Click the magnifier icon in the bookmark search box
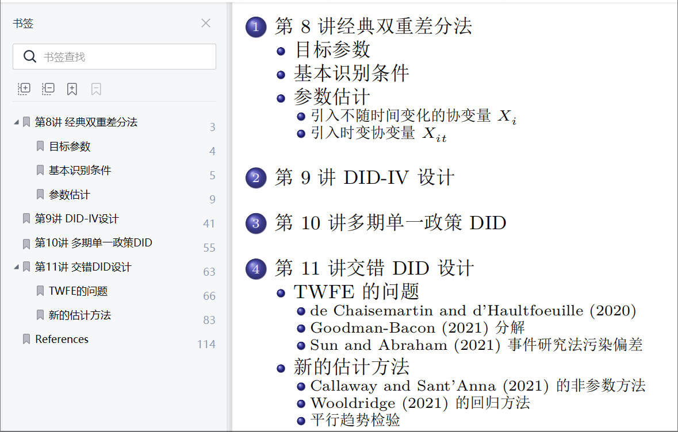This screenshot has height=432, width=678. [29, 57]
